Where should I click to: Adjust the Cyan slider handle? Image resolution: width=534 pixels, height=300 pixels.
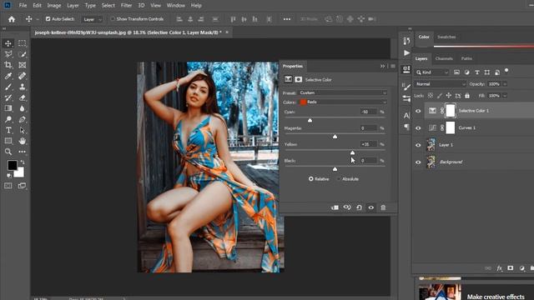tap(310, 120)
